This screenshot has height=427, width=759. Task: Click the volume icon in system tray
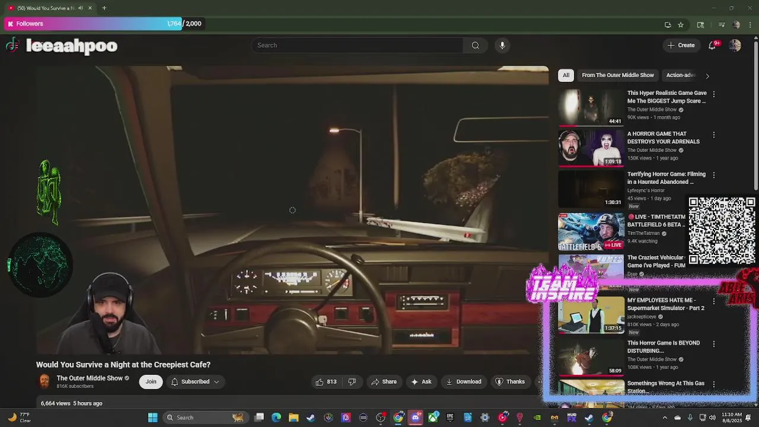712,418
